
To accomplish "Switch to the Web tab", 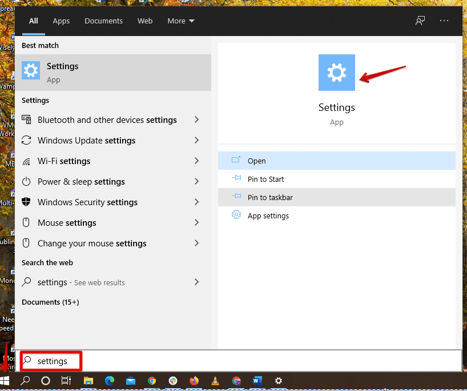I will click(x=145, y=21).
